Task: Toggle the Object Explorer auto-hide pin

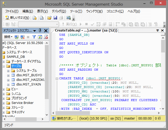Action: pyautogui.click(x=40, y=30)
